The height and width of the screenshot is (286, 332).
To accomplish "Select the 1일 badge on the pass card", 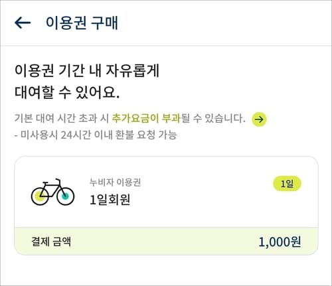I will [x=287, y=184].
